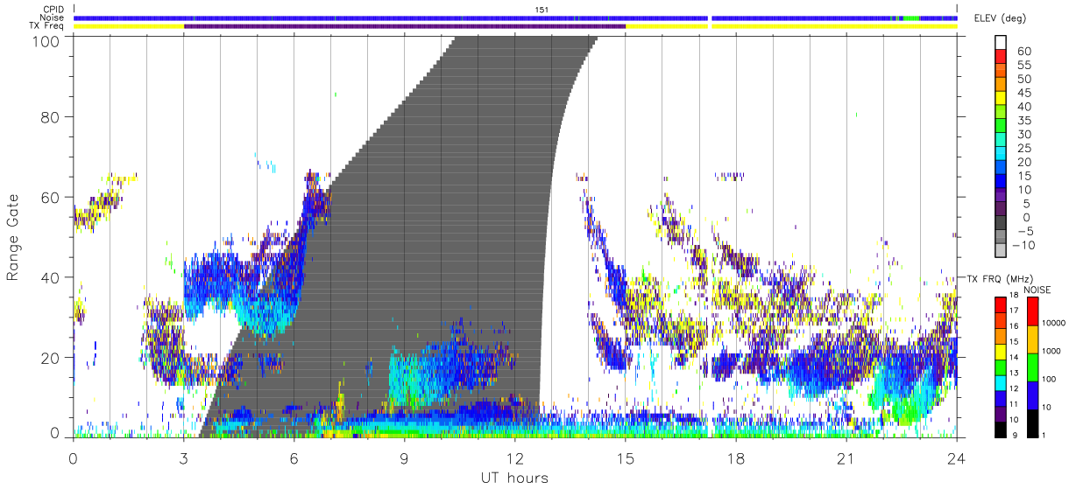1076x496 pixels.
Task: Click NOISE colorbar label '1000'
Action: click(x=1052, y=353)
